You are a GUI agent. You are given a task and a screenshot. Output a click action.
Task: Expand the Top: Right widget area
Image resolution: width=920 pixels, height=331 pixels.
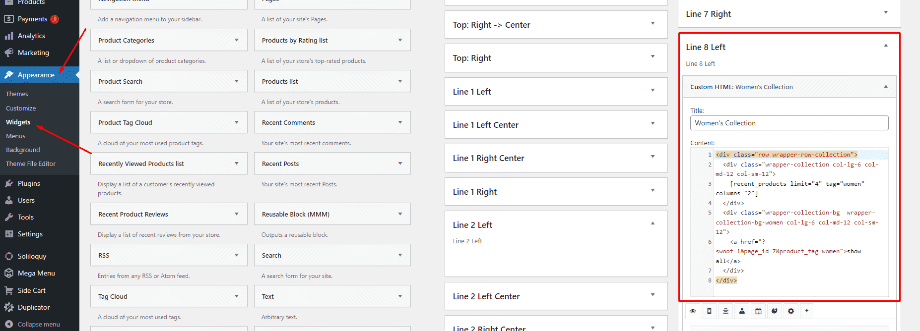click(x=653, y=57)
